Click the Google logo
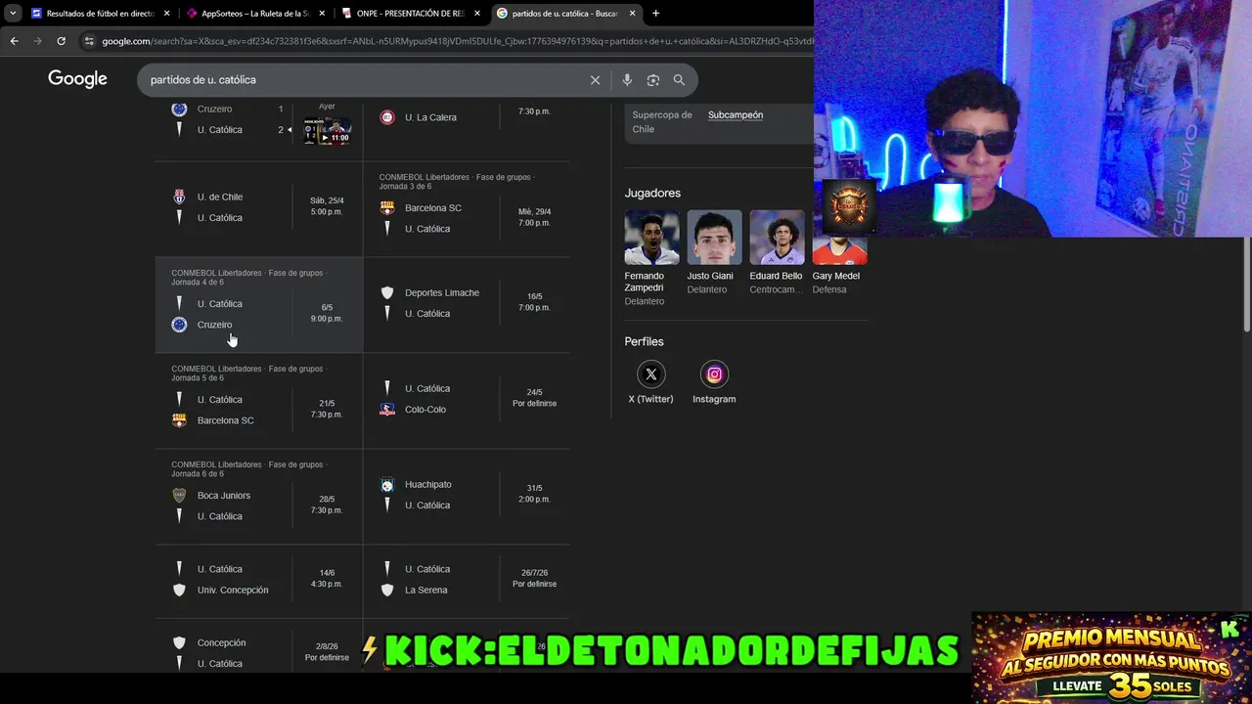This screenshot has height=704, width=1252. [x=77, y=79]
